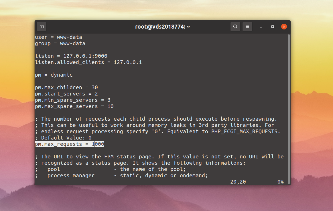The height and width of the screenshot is (211, 333).
Task: Click the group = www-data line
Action: [60, 43]
